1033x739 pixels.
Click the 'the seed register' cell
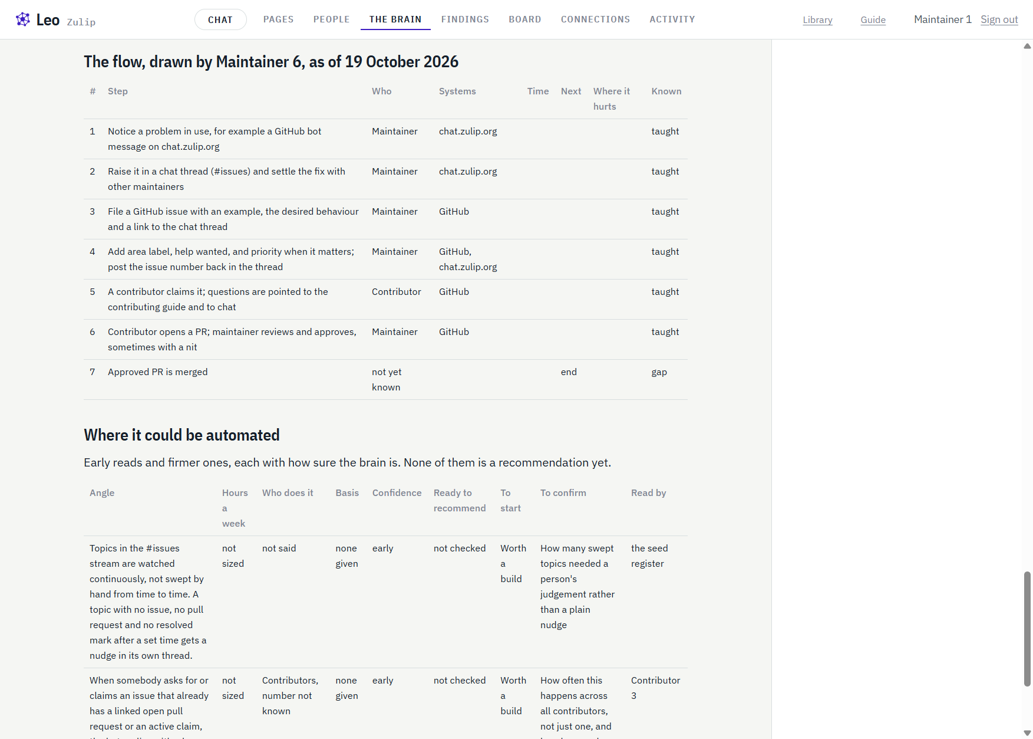pos(649,556)
